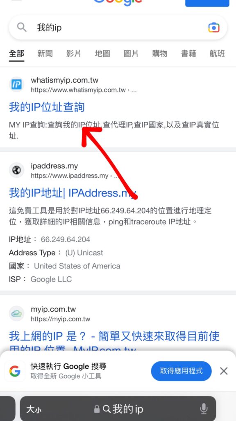Tap microphone icon in address bar
The image size is (236, 421).
[204, 409]
